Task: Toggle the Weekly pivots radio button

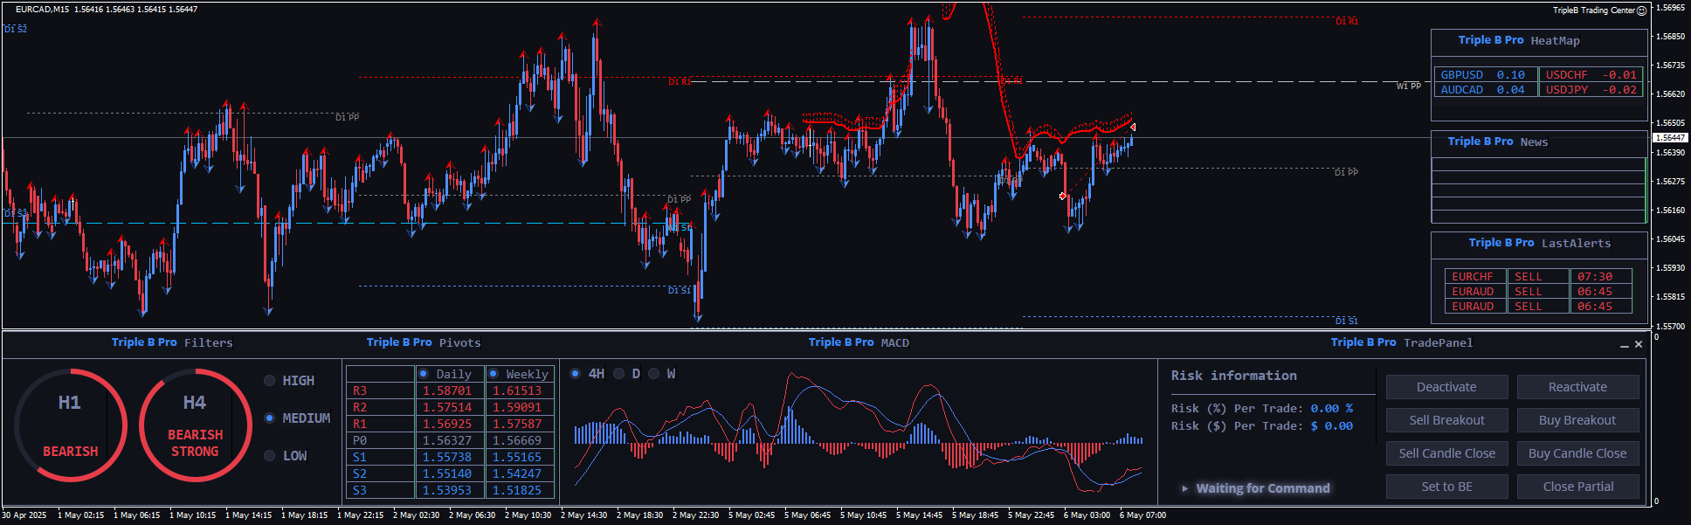Action: (x=493, y=374)
